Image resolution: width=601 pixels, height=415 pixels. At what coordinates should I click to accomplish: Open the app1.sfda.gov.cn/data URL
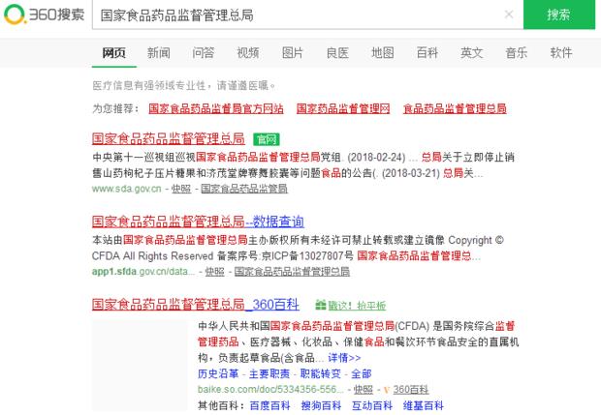[x=142, y=272]
